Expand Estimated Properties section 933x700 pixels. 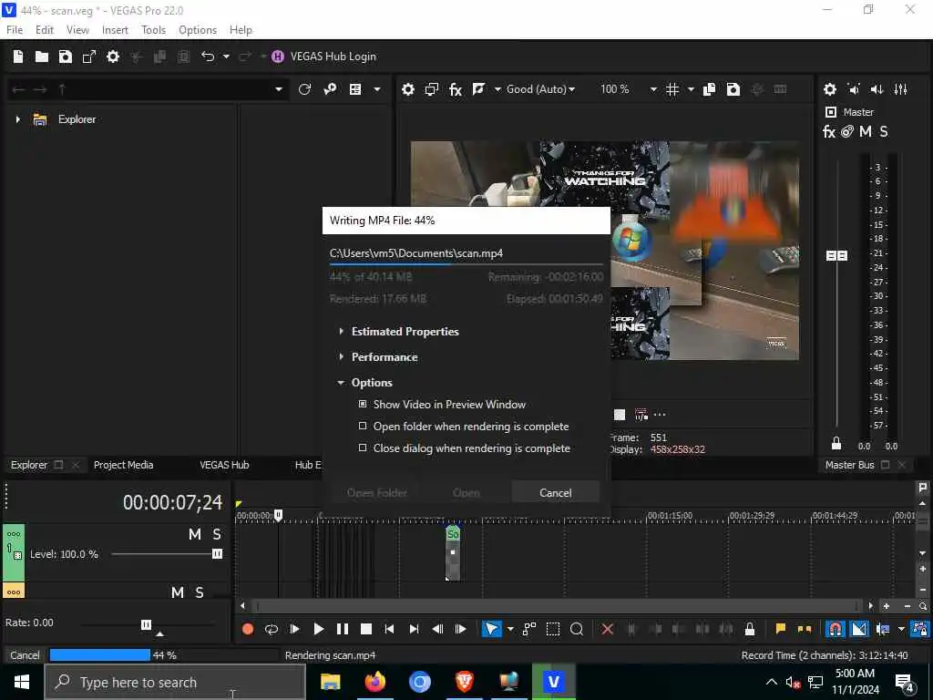[x=341, y=331]
